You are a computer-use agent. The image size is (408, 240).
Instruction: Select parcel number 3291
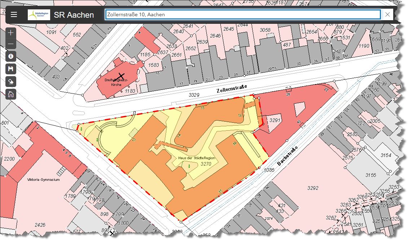tap(275, 120)
